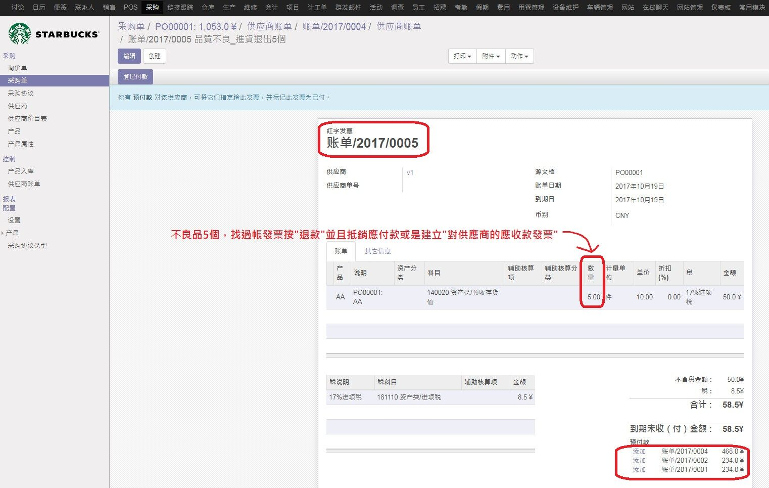The height and width of the screenshot is (488, 769).
Task: Add prepayment 账单/2017/0001 via 添加 link
Action: point(639,469)
